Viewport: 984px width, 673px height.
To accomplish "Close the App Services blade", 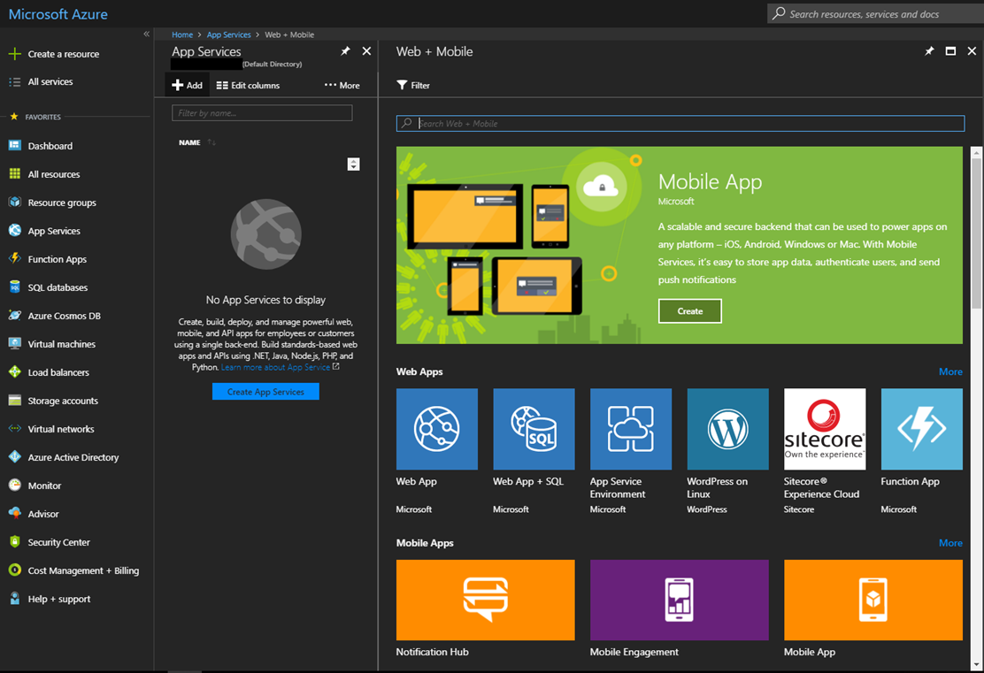I will (366, 51).
